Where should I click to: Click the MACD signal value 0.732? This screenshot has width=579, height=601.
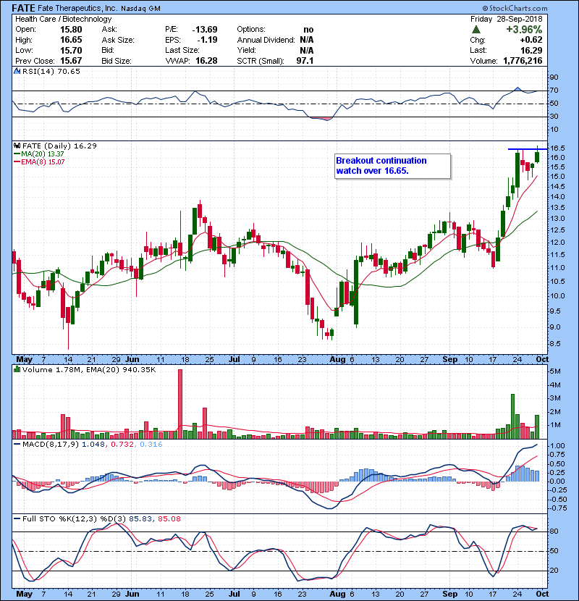122,445
